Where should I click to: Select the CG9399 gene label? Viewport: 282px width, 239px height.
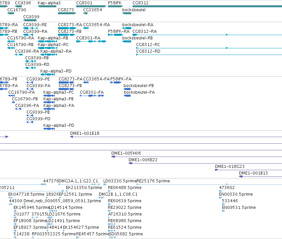click(31, 17)
